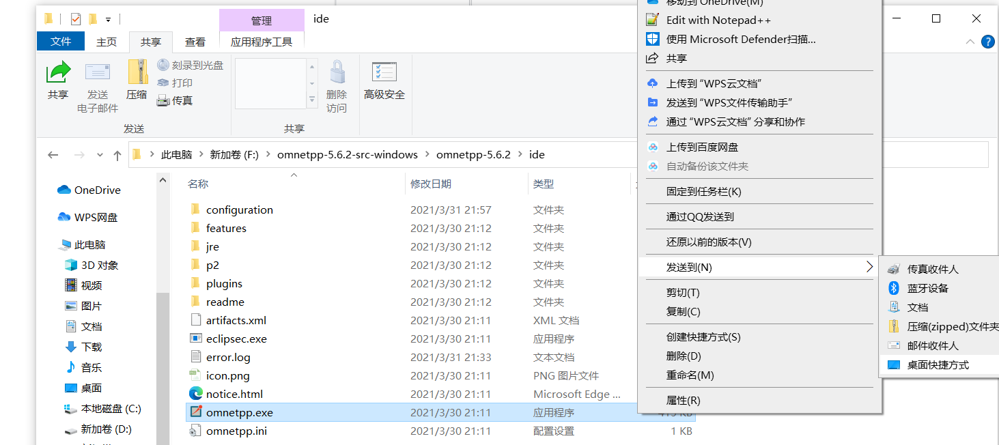
Task: Choose 桌面快捷方式 in the submenu
Action: tap(940, 365)
